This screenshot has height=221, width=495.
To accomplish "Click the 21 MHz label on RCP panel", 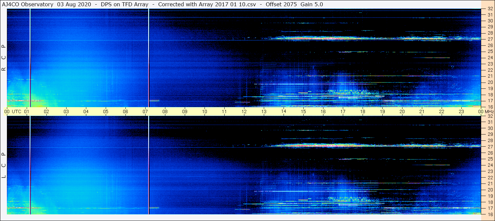I will click(x=490, y=76).
